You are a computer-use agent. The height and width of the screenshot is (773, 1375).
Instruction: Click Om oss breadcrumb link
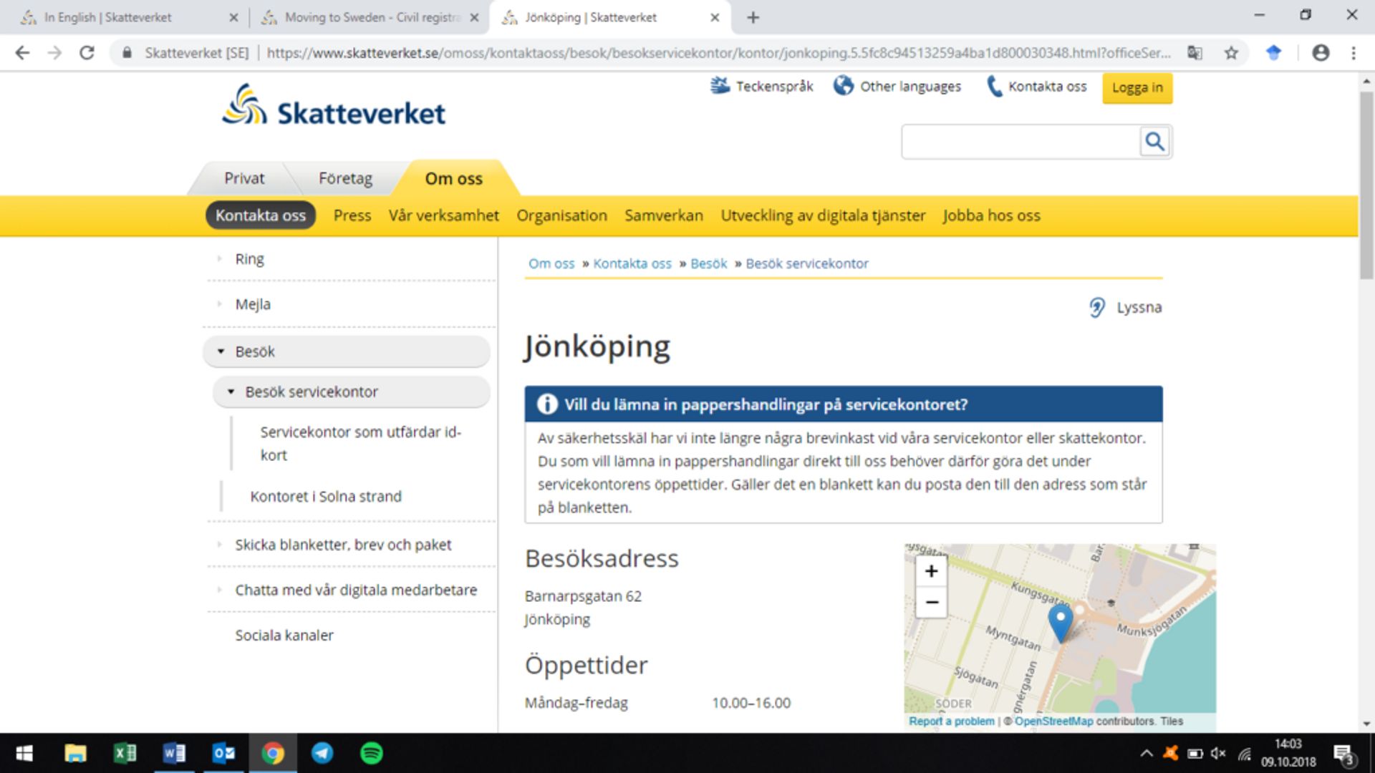(x=551, y=263)
